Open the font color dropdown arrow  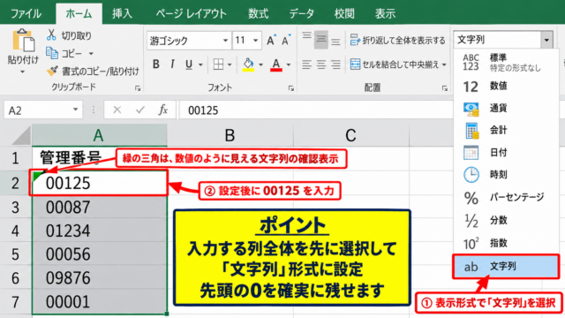(x=289, y=64)
